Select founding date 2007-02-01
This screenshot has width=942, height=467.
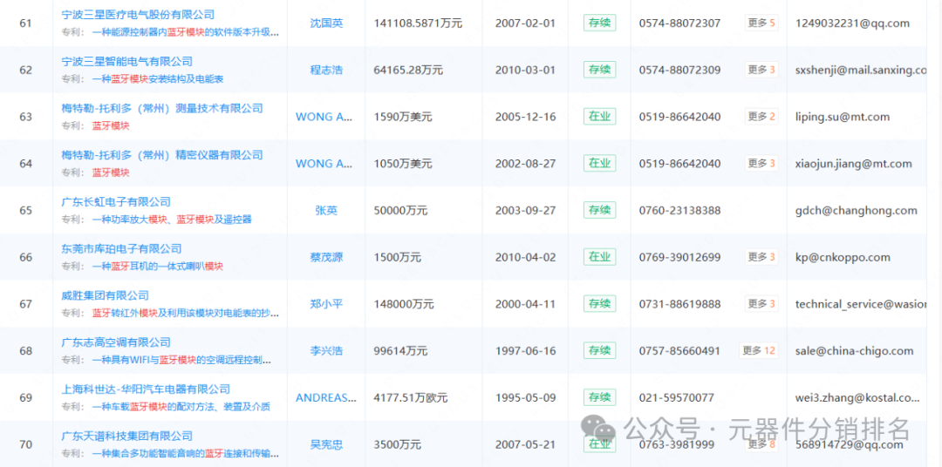click(526, 24)
